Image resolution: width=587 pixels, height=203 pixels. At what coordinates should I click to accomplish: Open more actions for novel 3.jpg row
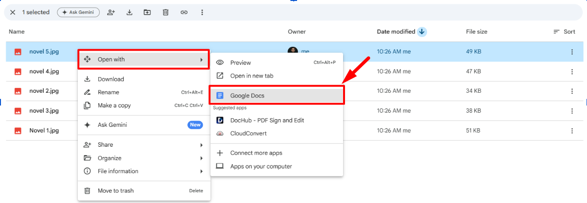[x=572, y=111]
